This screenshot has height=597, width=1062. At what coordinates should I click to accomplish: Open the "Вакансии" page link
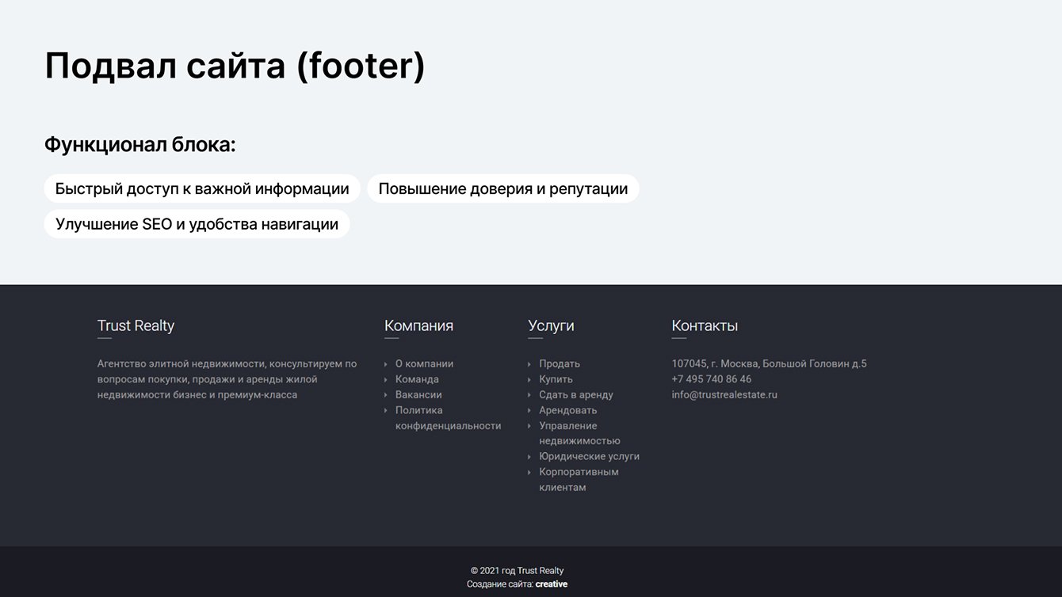(418, 395)
